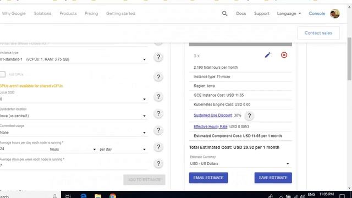Launch Microsoft Edge from taskbar
Screen dimensions: 352x198
84,196
